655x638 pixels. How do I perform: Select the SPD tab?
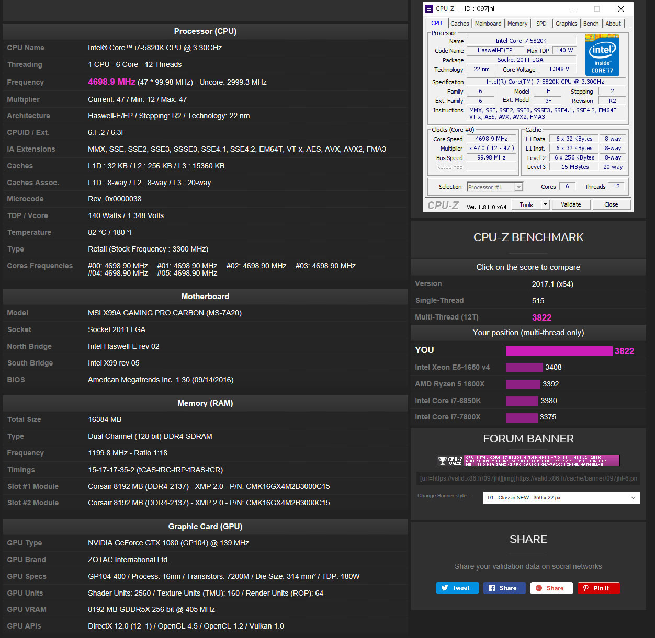point(541,24)
